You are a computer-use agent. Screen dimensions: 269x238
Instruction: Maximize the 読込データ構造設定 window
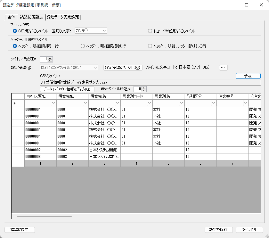click(247, 5)
